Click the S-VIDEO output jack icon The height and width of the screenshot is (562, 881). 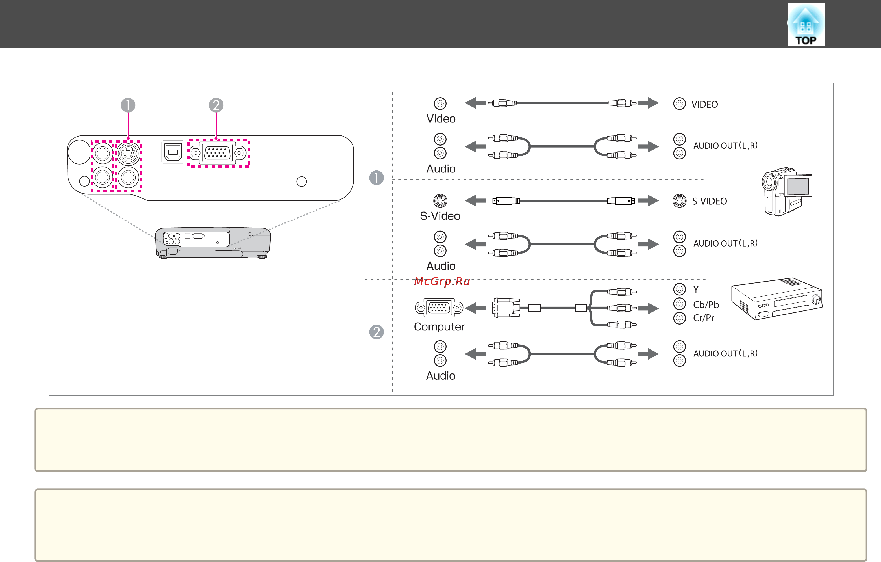[x=679, y=201]
